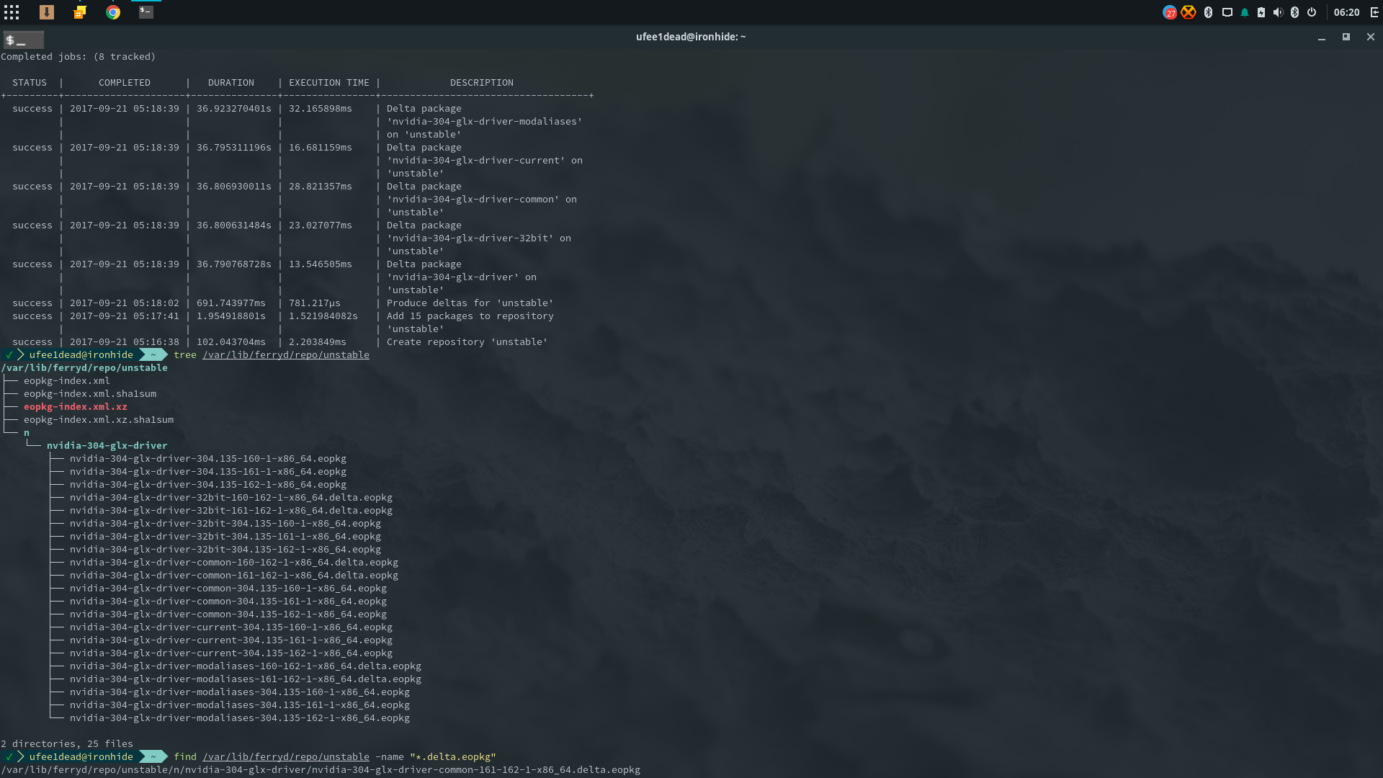1383x778 pixels.
Task: Click duration value 36.806930011s
Action: pos(234,187)
